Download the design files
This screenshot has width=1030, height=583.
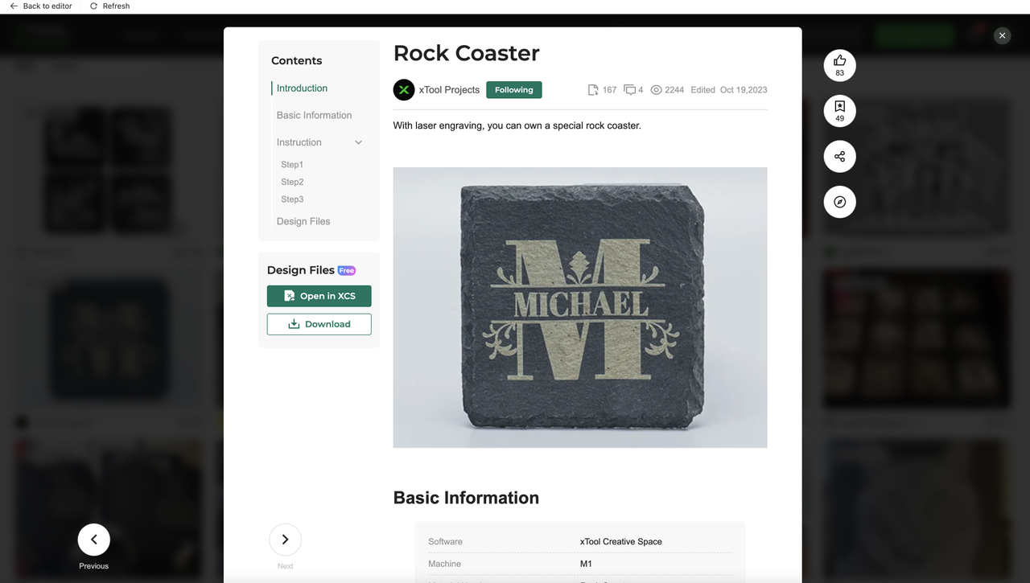[x=319, y=324]
